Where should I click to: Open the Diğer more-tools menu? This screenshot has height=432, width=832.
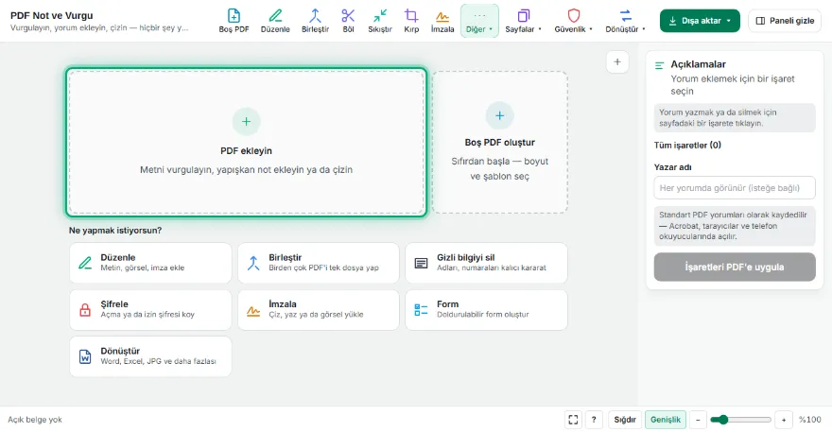click(479, 21)
